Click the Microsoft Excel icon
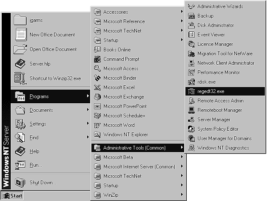267x201 pixels. point(97,87)
